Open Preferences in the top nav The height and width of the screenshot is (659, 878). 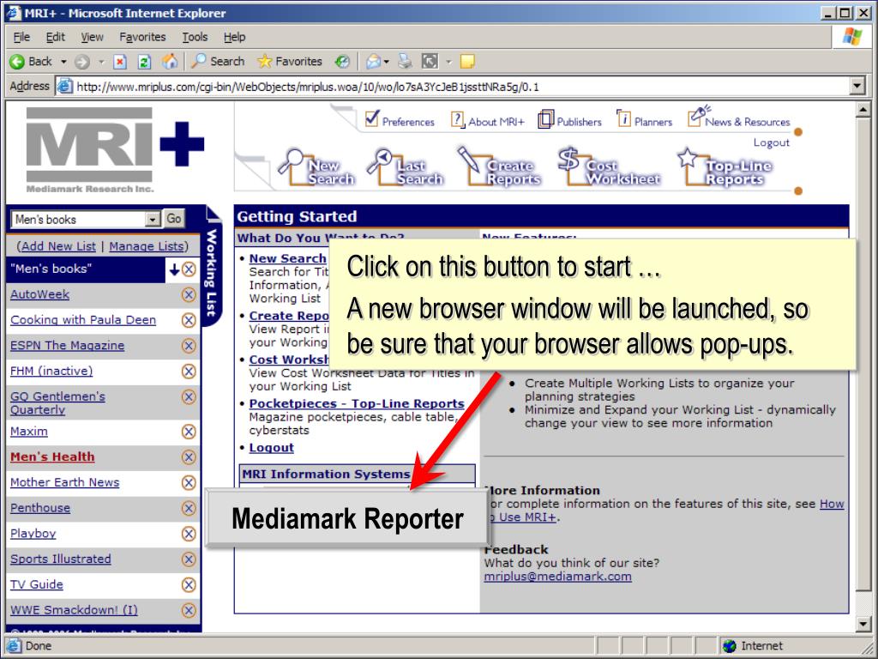pos(400,120)
